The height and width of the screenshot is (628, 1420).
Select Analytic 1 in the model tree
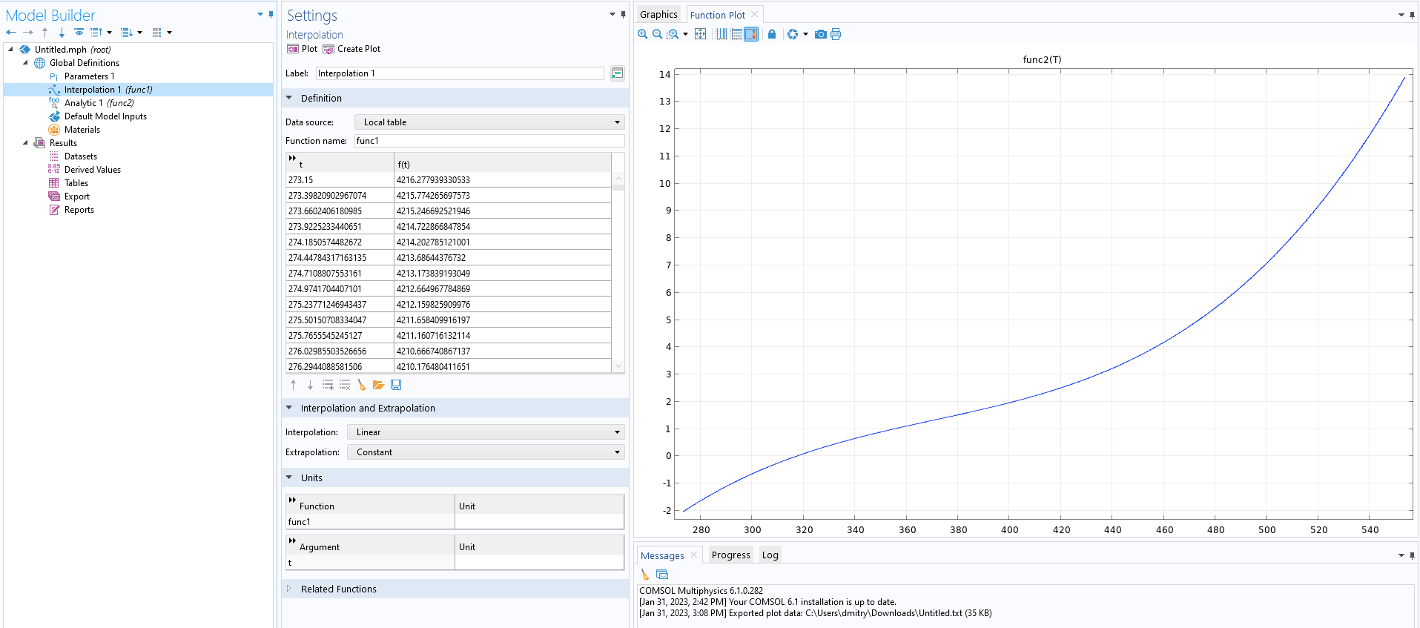point(83,103)
